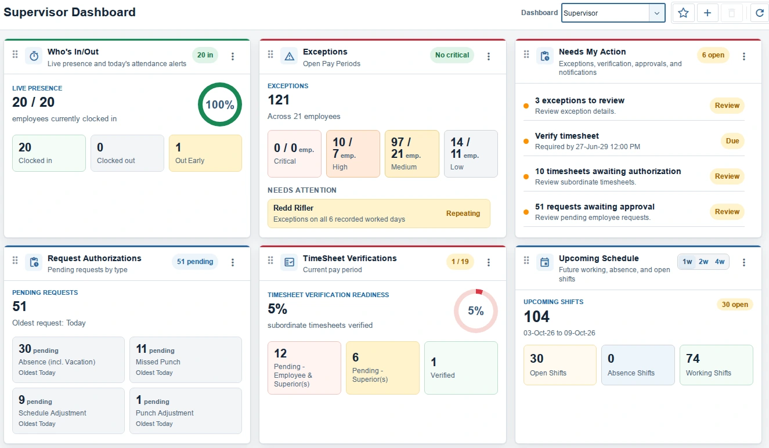The height and width of the screenshot is (448, 769).
Task: Click the Who's In/Out stopwatch icon
Action: [x=34, y=56]
